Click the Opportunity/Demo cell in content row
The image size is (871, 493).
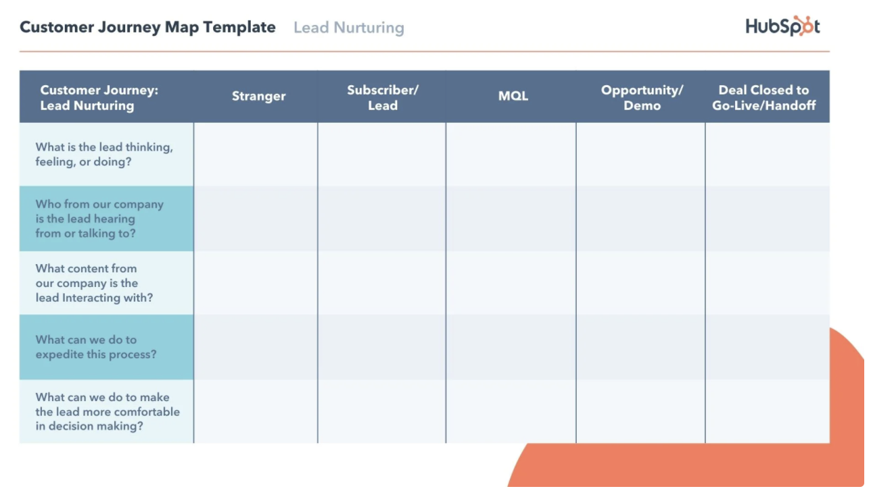pyautogui.click(x=641, y=283)
